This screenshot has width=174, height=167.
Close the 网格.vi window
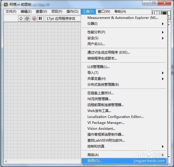pos(164,3)
